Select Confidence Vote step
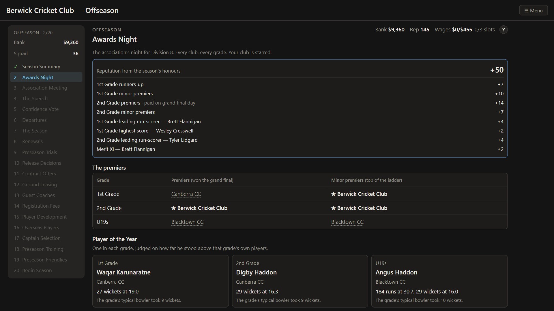This screenshot has width=554, height=311. (x=46, y=109)
